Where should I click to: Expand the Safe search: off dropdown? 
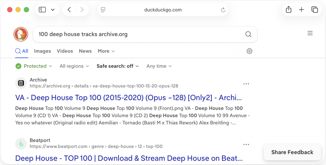point(118,66)
